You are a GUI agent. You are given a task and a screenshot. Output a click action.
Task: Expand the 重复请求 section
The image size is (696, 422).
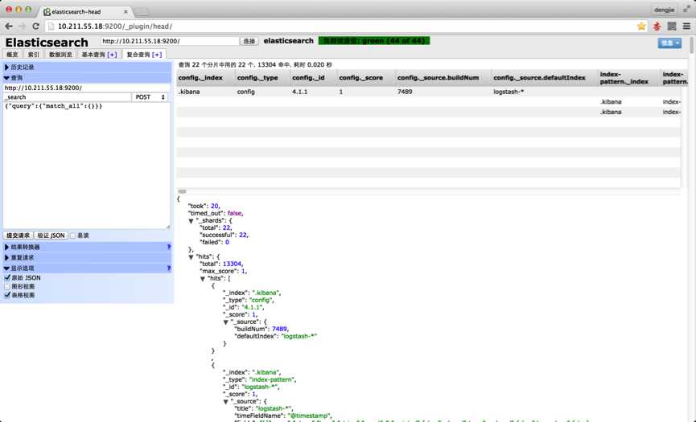point(87,257)
